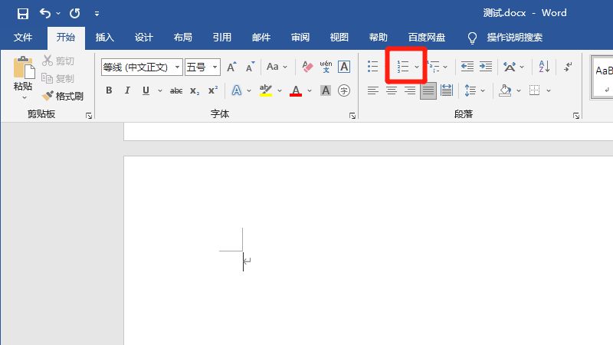
Task: Open the 段落 dialog launcher
Action: pyautogui.click(x=576, y=116)
